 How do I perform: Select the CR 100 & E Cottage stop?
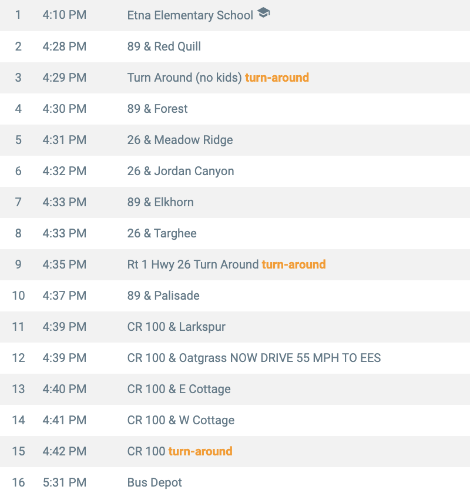(179, 389)
